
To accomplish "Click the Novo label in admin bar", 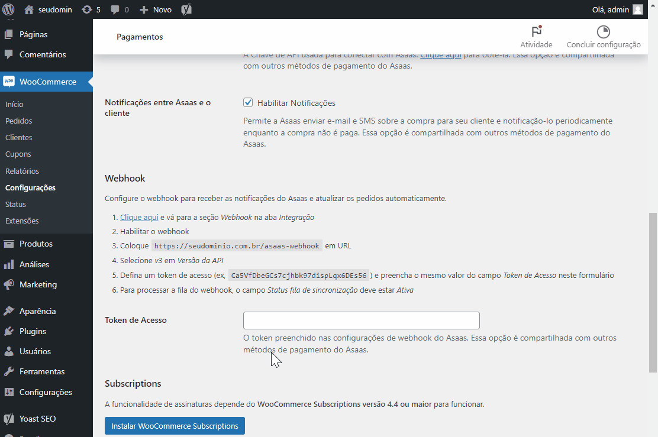I will click(162, 9).
